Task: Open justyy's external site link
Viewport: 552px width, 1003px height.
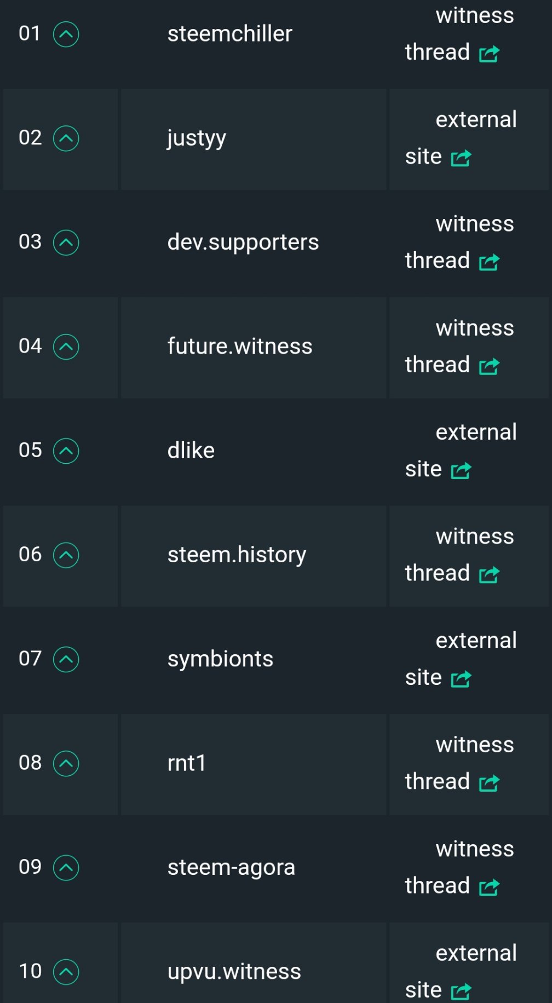Action: pyautogui.click(x=461, y=138)
